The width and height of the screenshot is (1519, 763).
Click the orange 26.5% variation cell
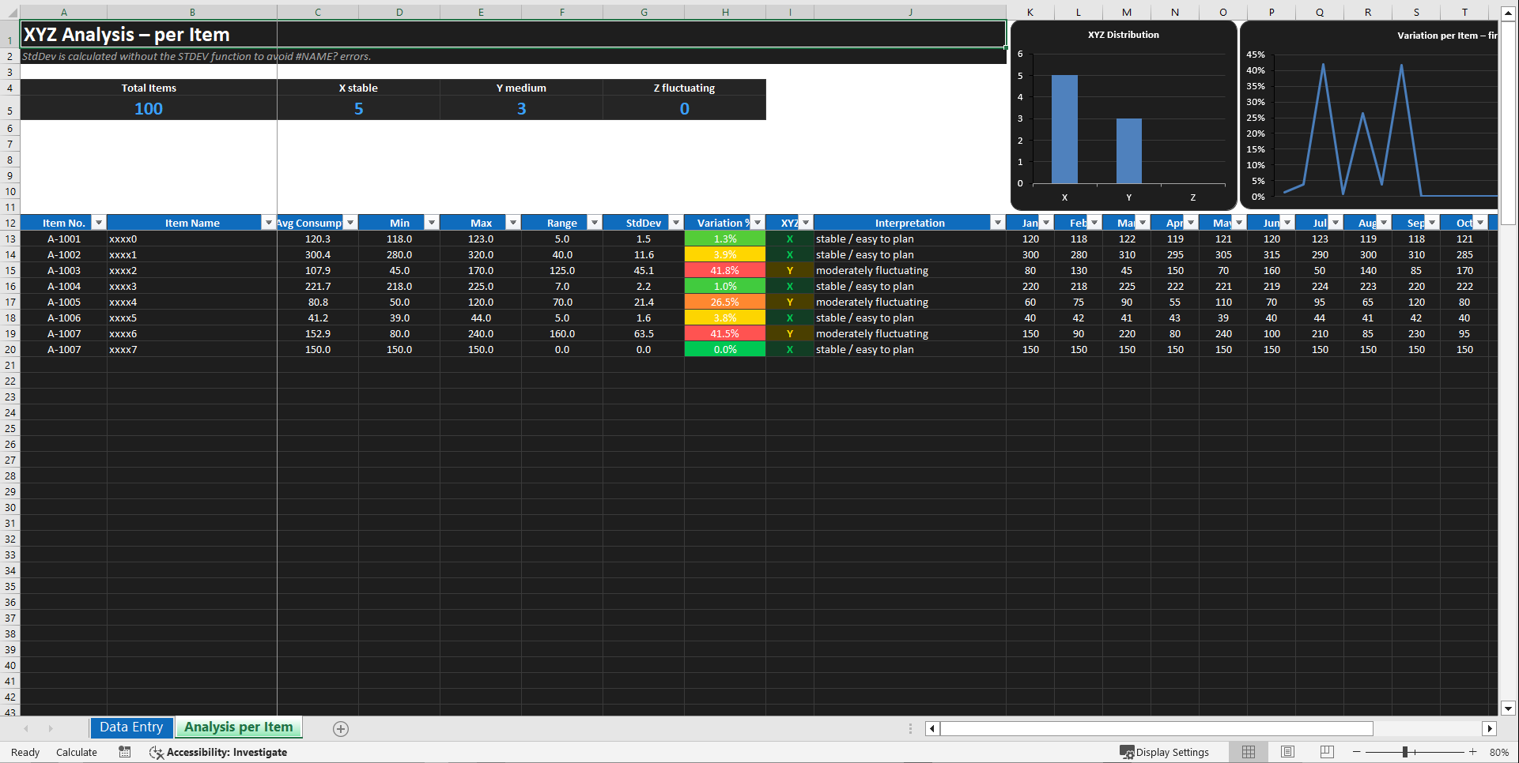coord(725,302)
